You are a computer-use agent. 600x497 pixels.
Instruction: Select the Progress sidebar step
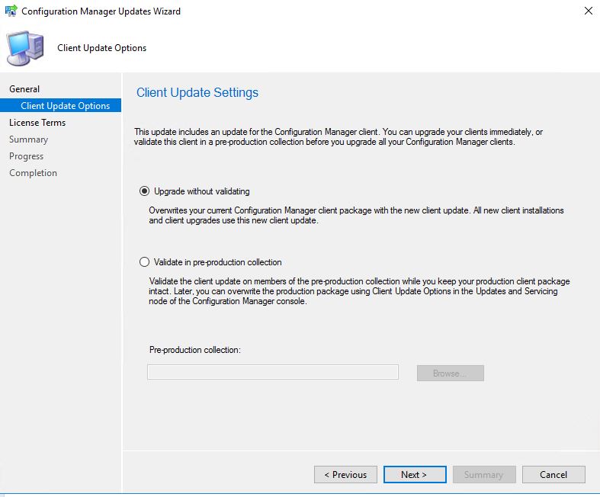pos(27,156)
